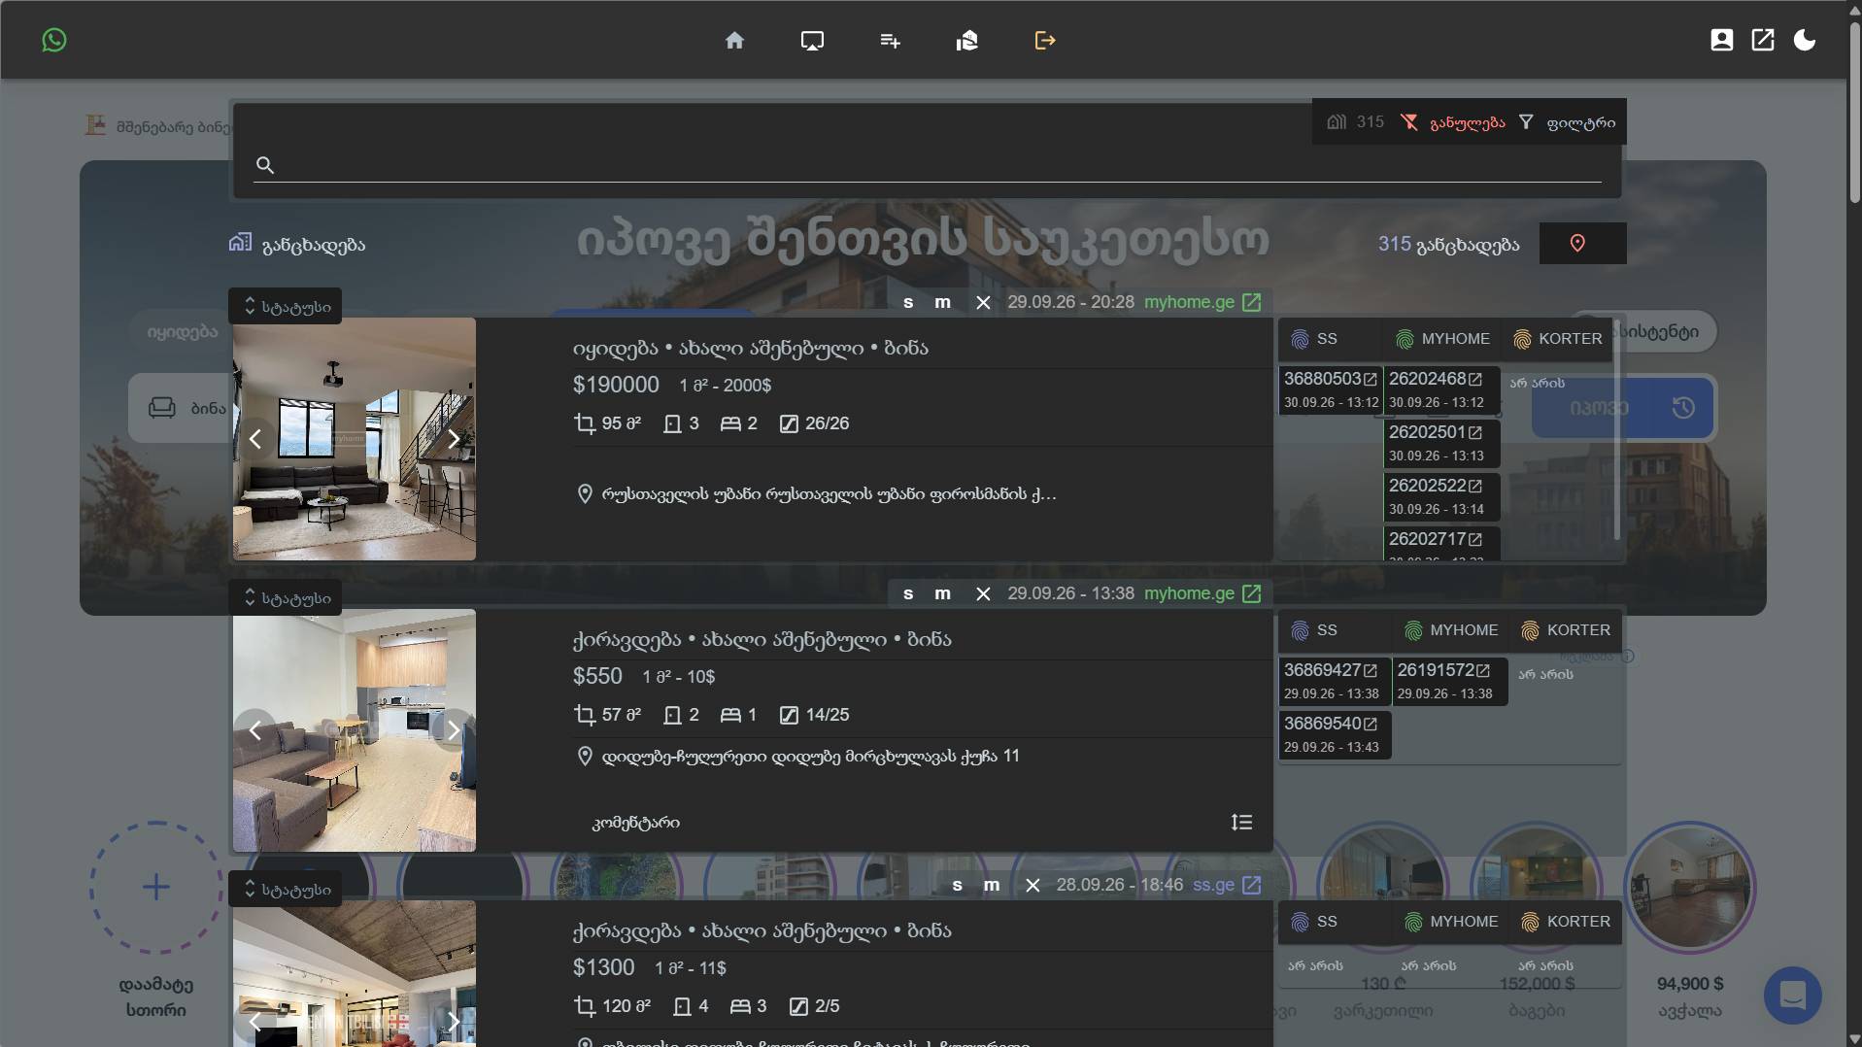Open listing ID 26202501
Image resolution: width=1862 pixels, height=1047 pixels.
(1436, 432)
